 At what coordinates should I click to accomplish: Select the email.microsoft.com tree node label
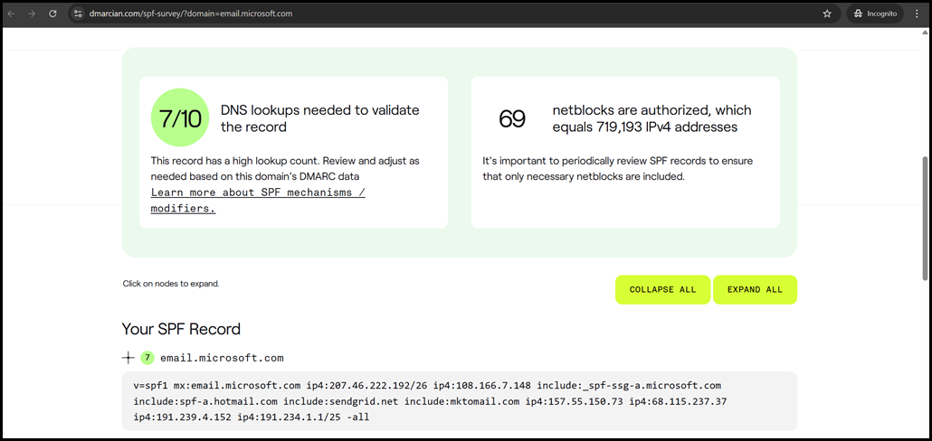click(x=222, y=358)
